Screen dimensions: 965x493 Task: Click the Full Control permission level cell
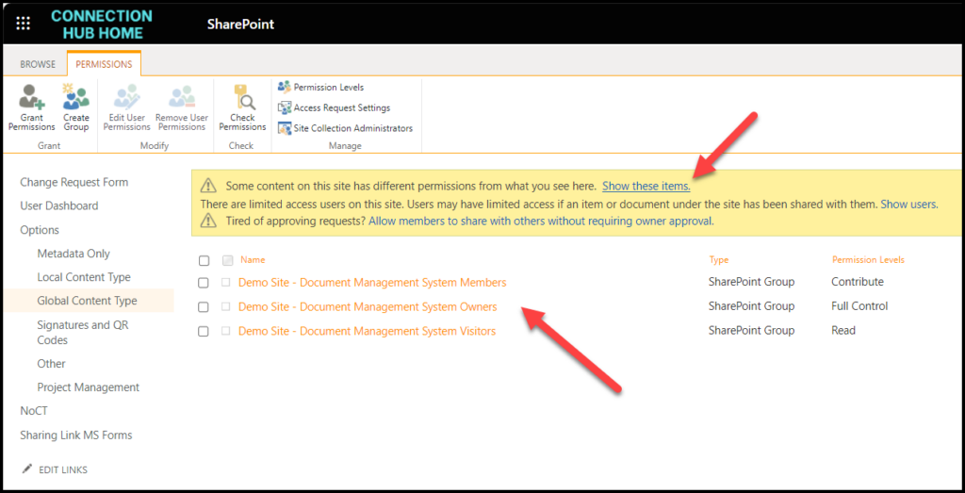point(859,306)
